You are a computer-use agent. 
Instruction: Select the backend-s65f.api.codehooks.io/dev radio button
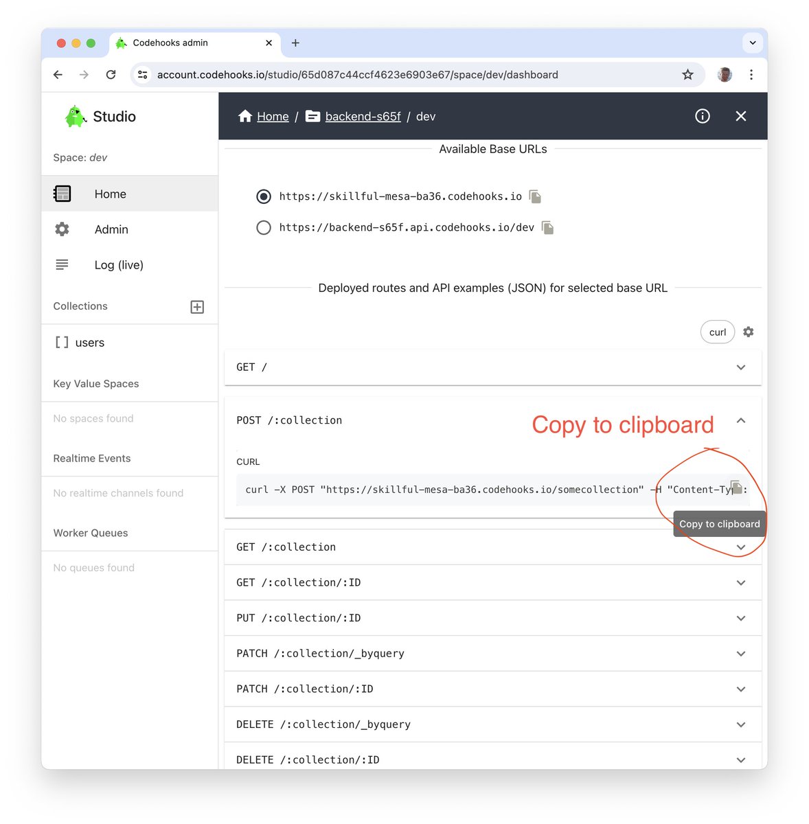pyautogui.click(x=263, y=227)
